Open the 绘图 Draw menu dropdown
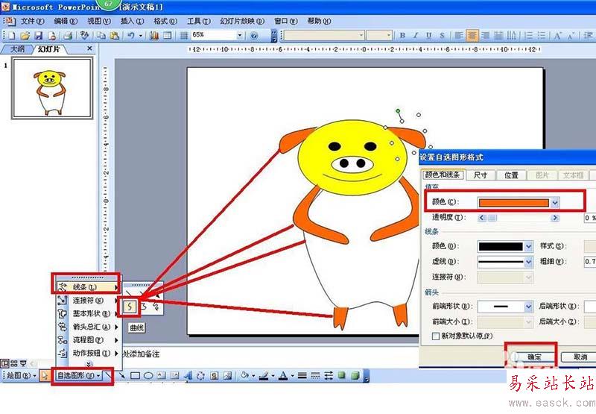Viewport: 596px width, 414px height. coord(21,375)
